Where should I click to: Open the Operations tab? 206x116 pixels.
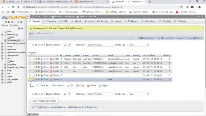pos(148,21)
